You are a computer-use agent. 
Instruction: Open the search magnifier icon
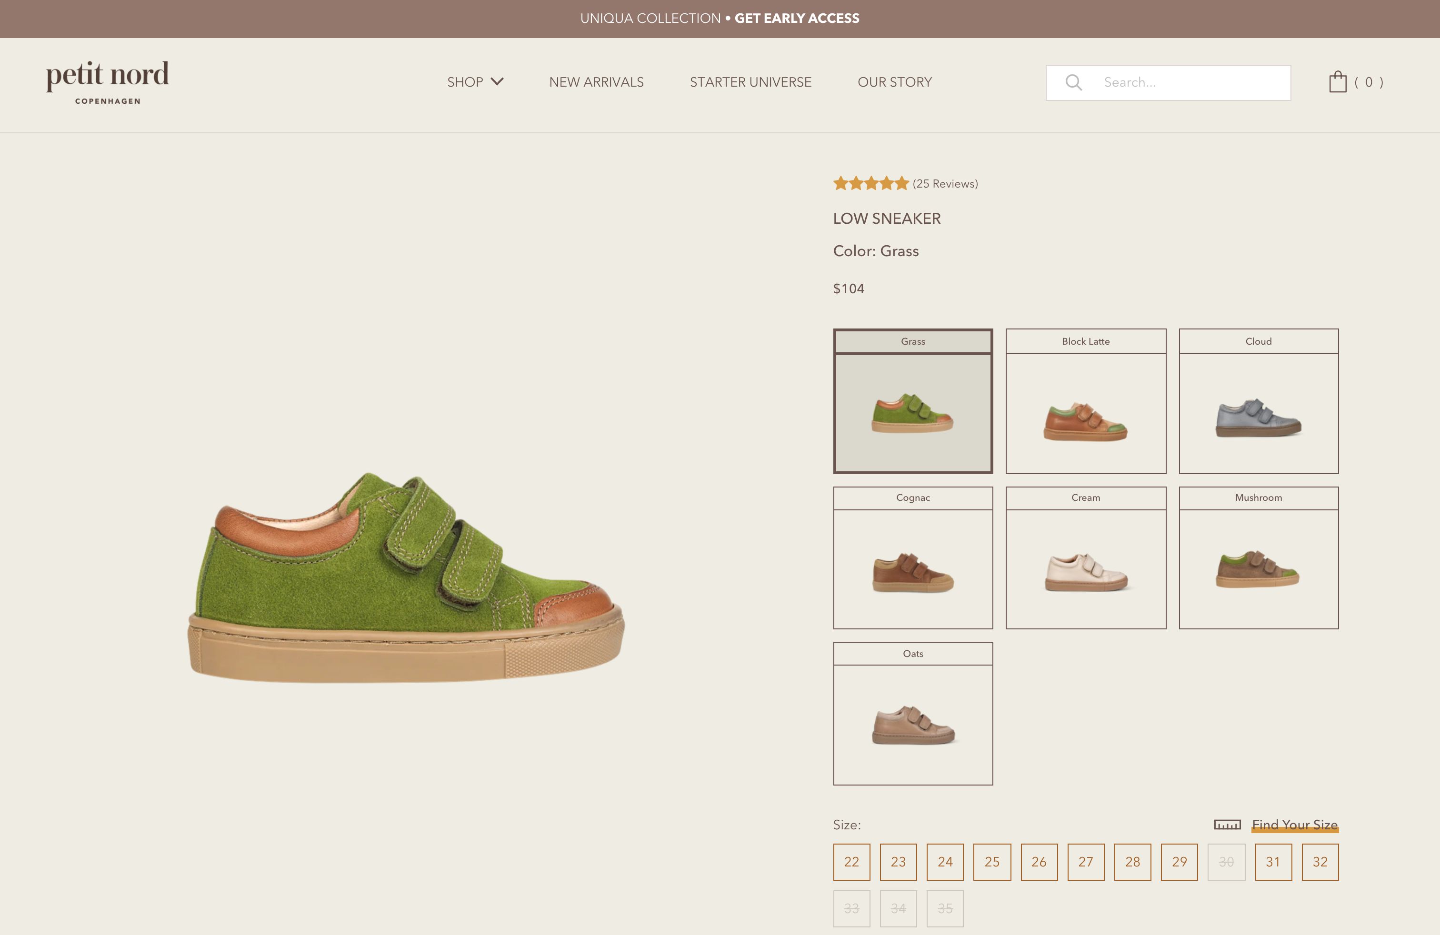pos(1074,82)
